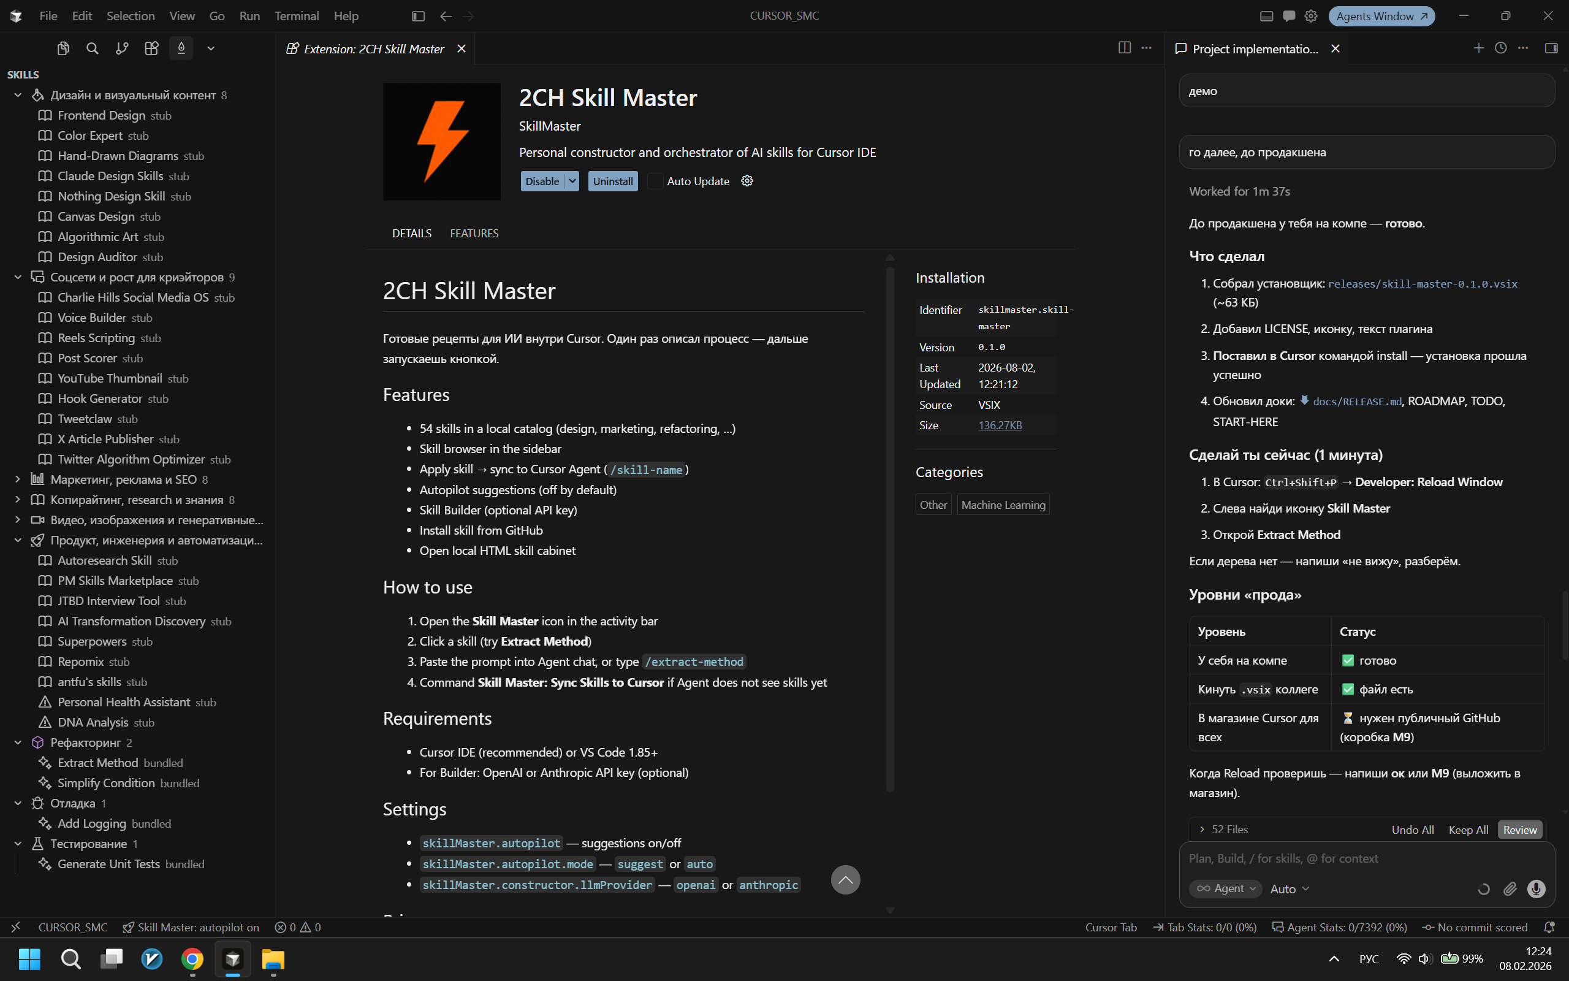Screen dimensions: 1569x981
Task: Click Undo All changes
Action: (1412, 830)
